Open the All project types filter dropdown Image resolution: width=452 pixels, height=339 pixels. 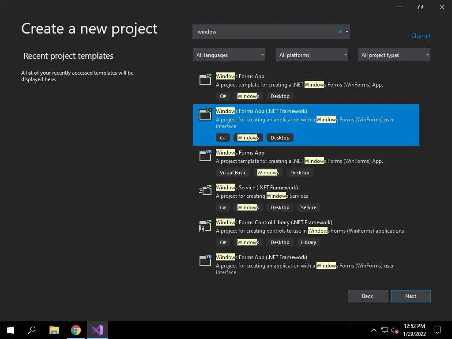394,55
